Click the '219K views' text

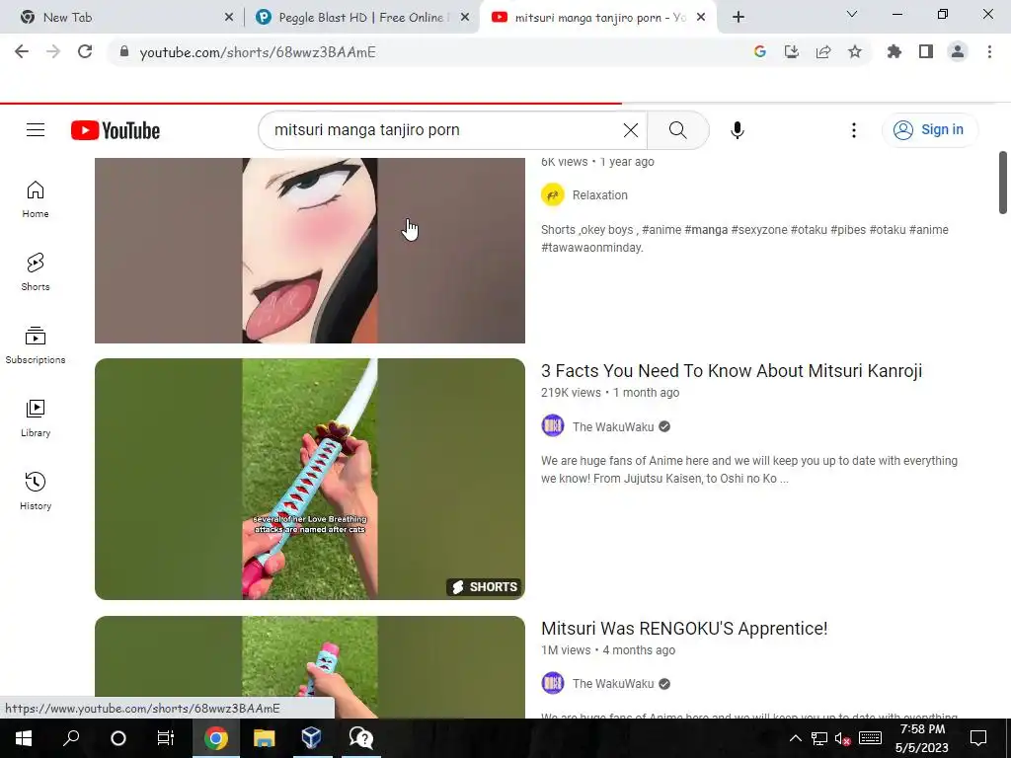coord(571,393)
